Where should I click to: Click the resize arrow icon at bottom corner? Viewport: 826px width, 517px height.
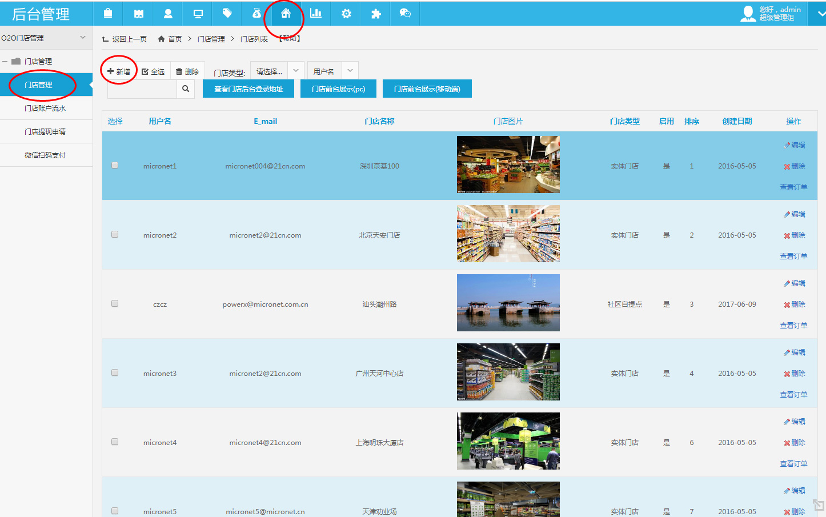point(819,505)
